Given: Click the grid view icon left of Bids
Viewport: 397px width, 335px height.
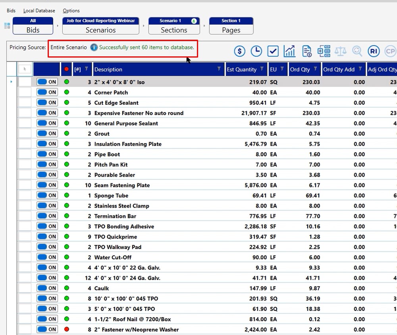Looking at the screenshot, I should pyautogui.click(x=7, y=26).
